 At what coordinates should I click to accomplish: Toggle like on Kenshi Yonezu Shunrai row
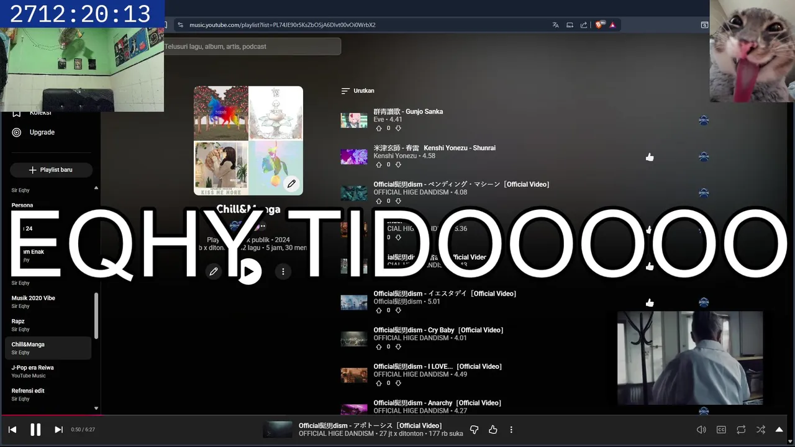click(x=650, y=157)
